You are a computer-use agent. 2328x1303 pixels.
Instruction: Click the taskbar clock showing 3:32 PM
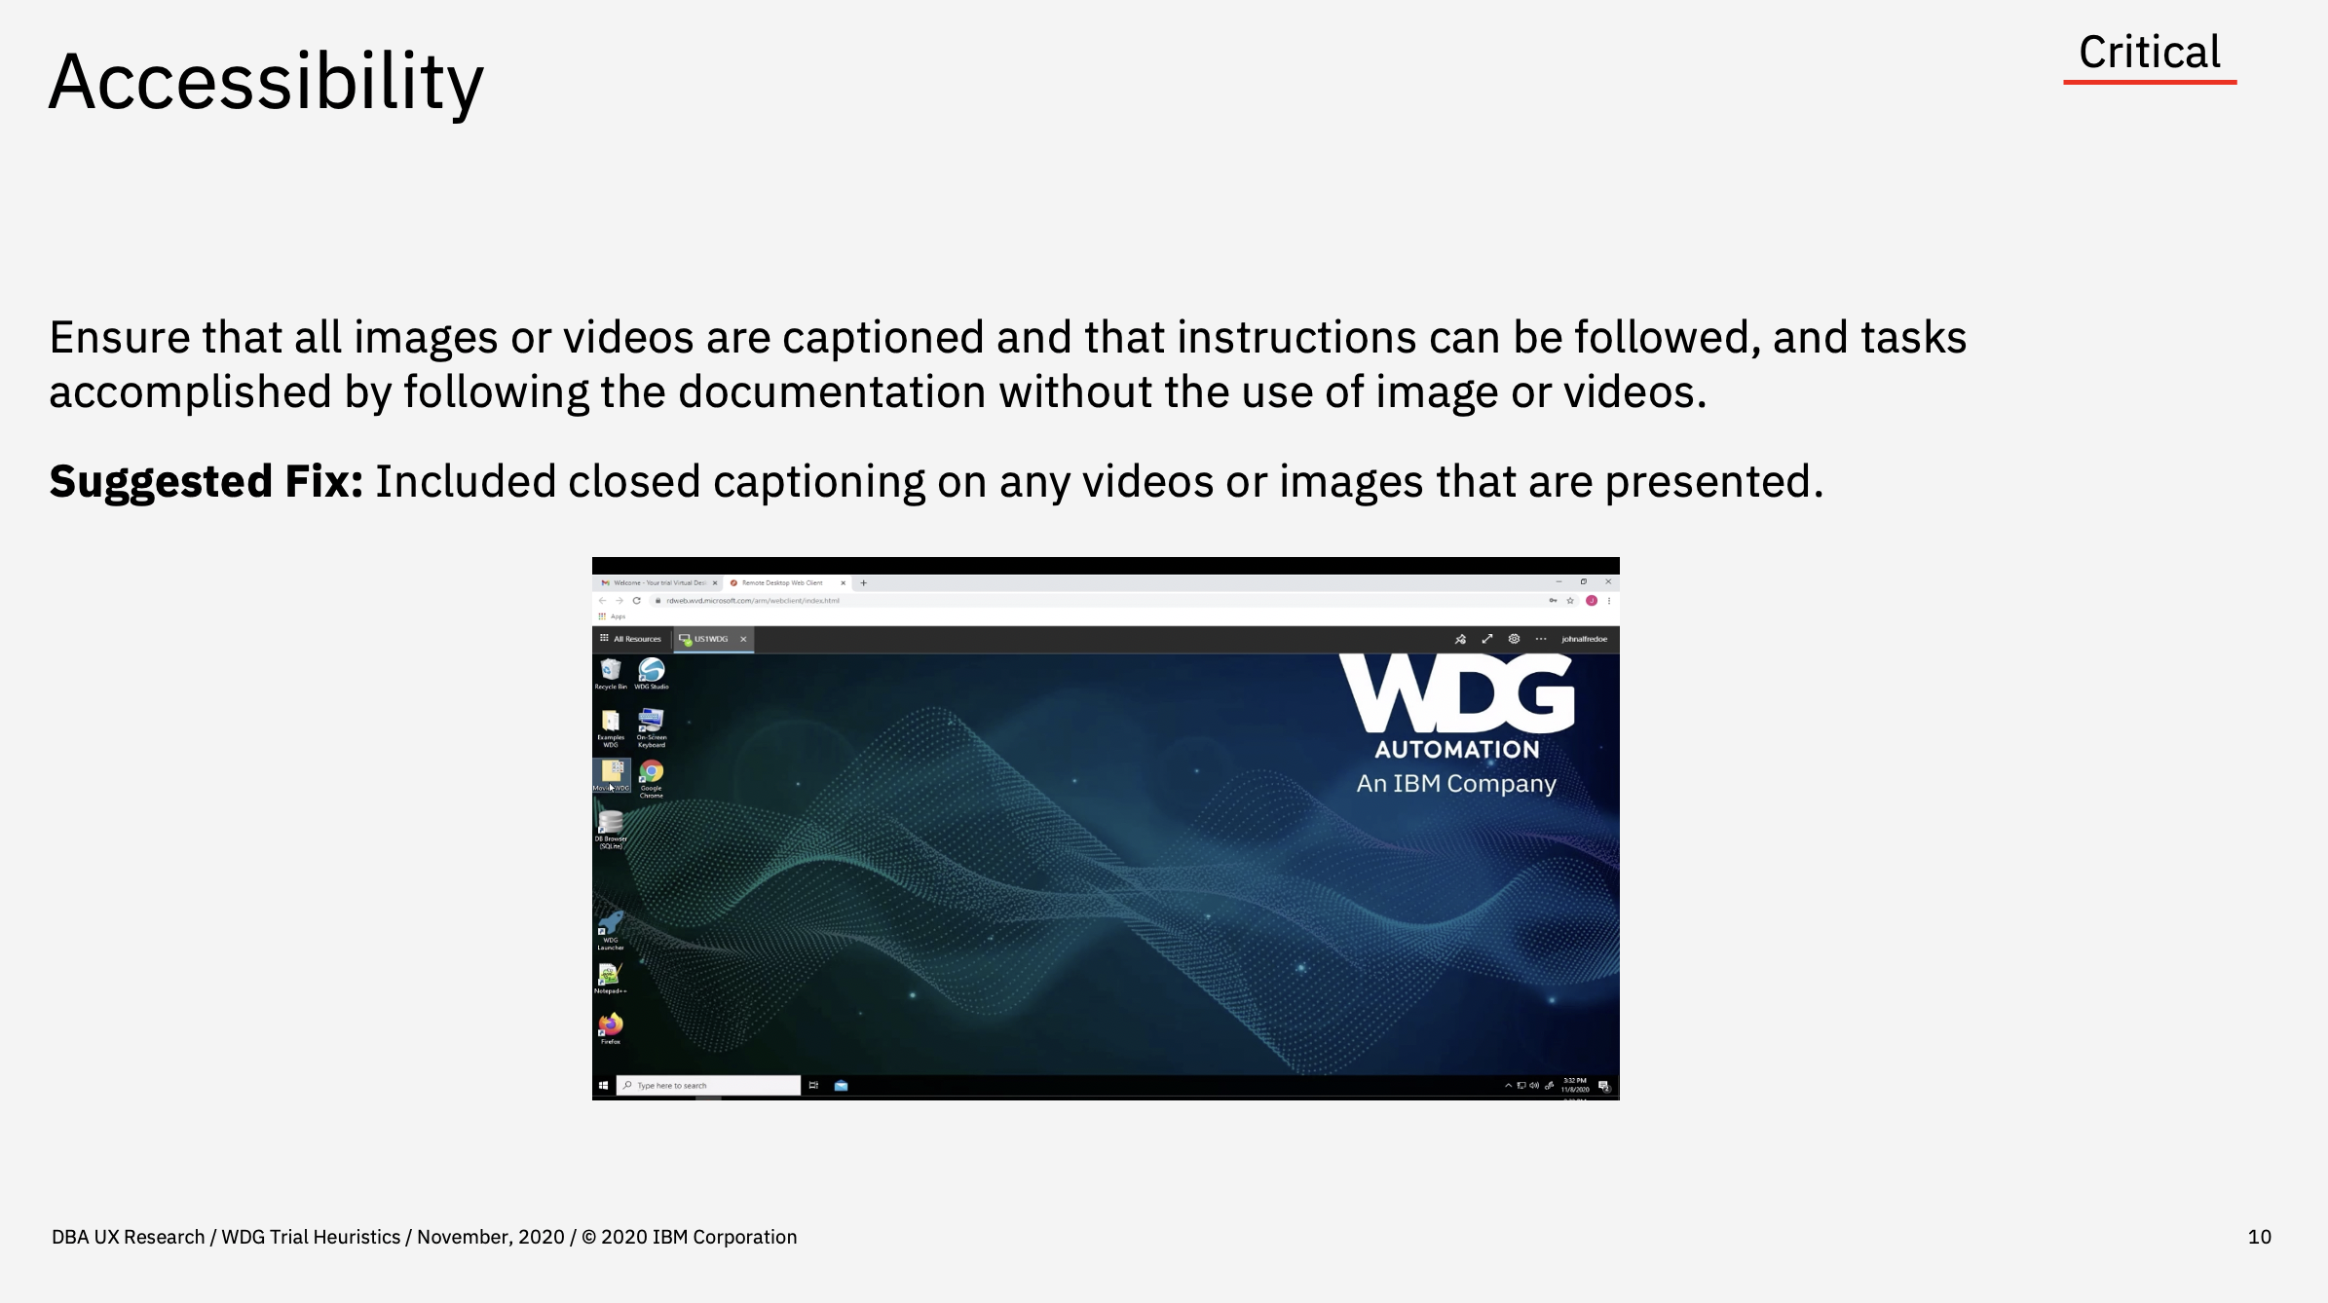[1575, 1085]
